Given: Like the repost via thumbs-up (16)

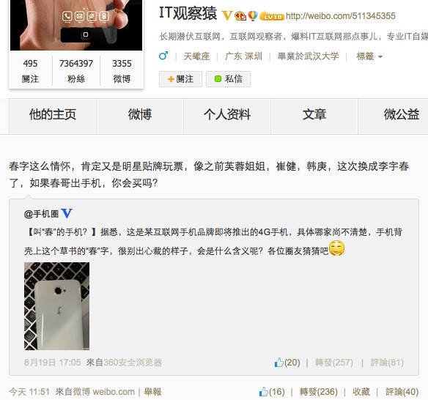Looking at the screenshot, I should pyautogui.click(x=272, y=392).
